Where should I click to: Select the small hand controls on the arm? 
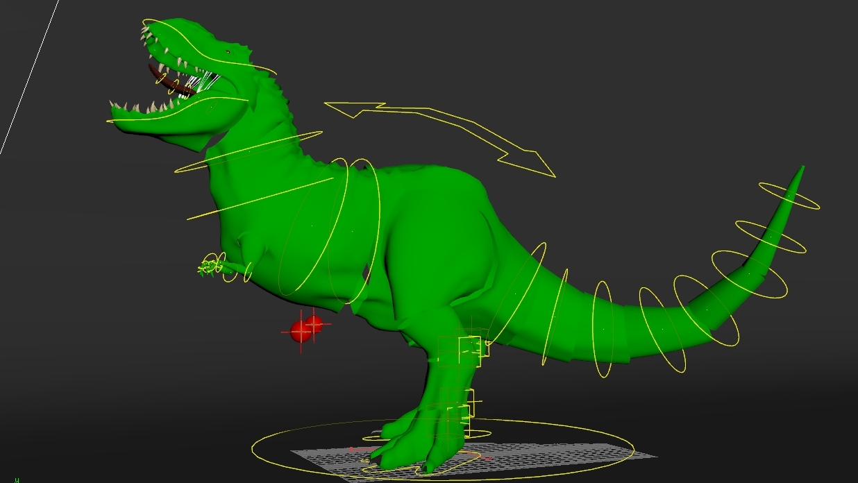pos(210,266)
